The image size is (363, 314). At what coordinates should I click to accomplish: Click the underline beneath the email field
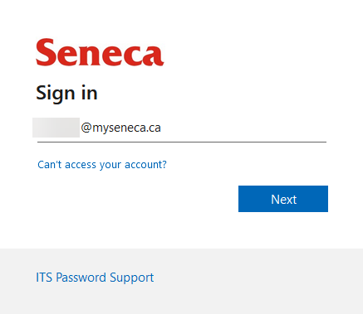click(182, 142)
